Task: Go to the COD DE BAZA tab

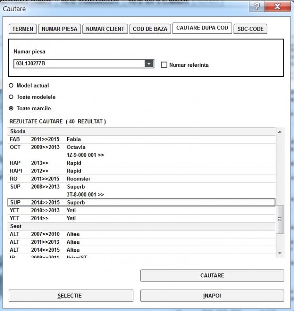Action: point(150,29)
